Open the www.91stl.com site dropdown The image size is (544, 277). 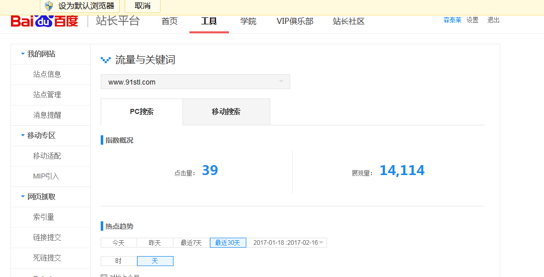pyautogui.click(x=195, y=82)
